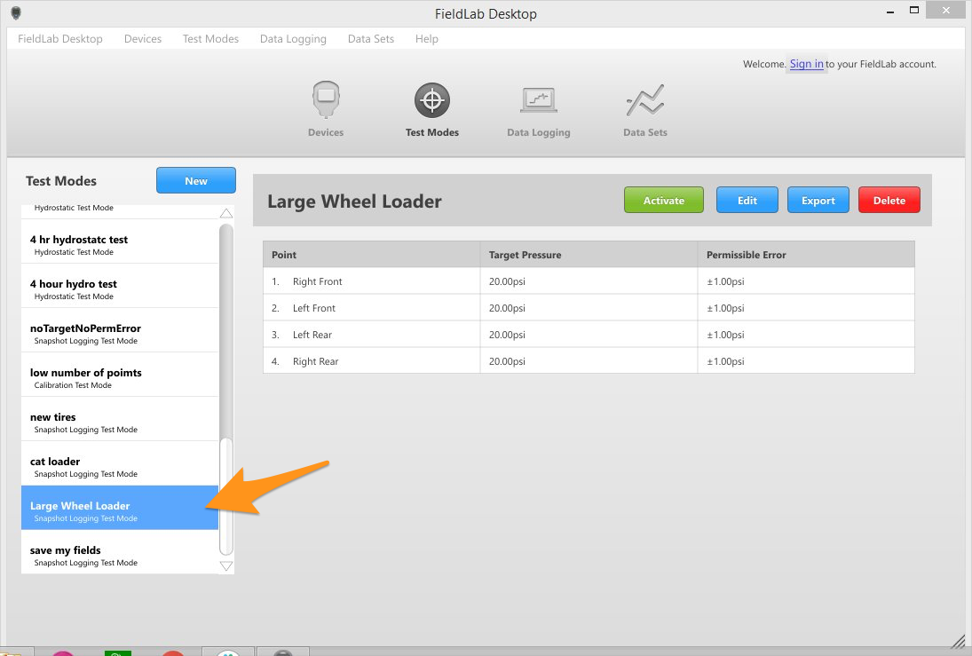The width and height of the screenshot is (972, 656).
Task: Click the Sign in link
Action: pyautogui.click(x=806, y=64)
